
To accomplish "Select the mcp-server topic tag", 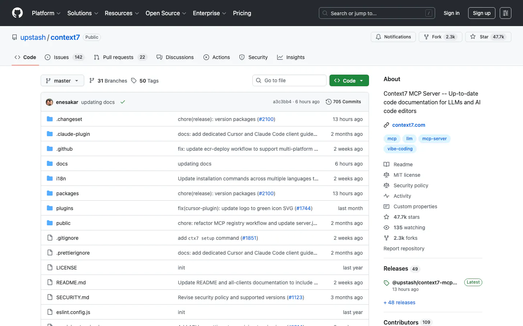I will pyautogui.click(x=434, y=139).
